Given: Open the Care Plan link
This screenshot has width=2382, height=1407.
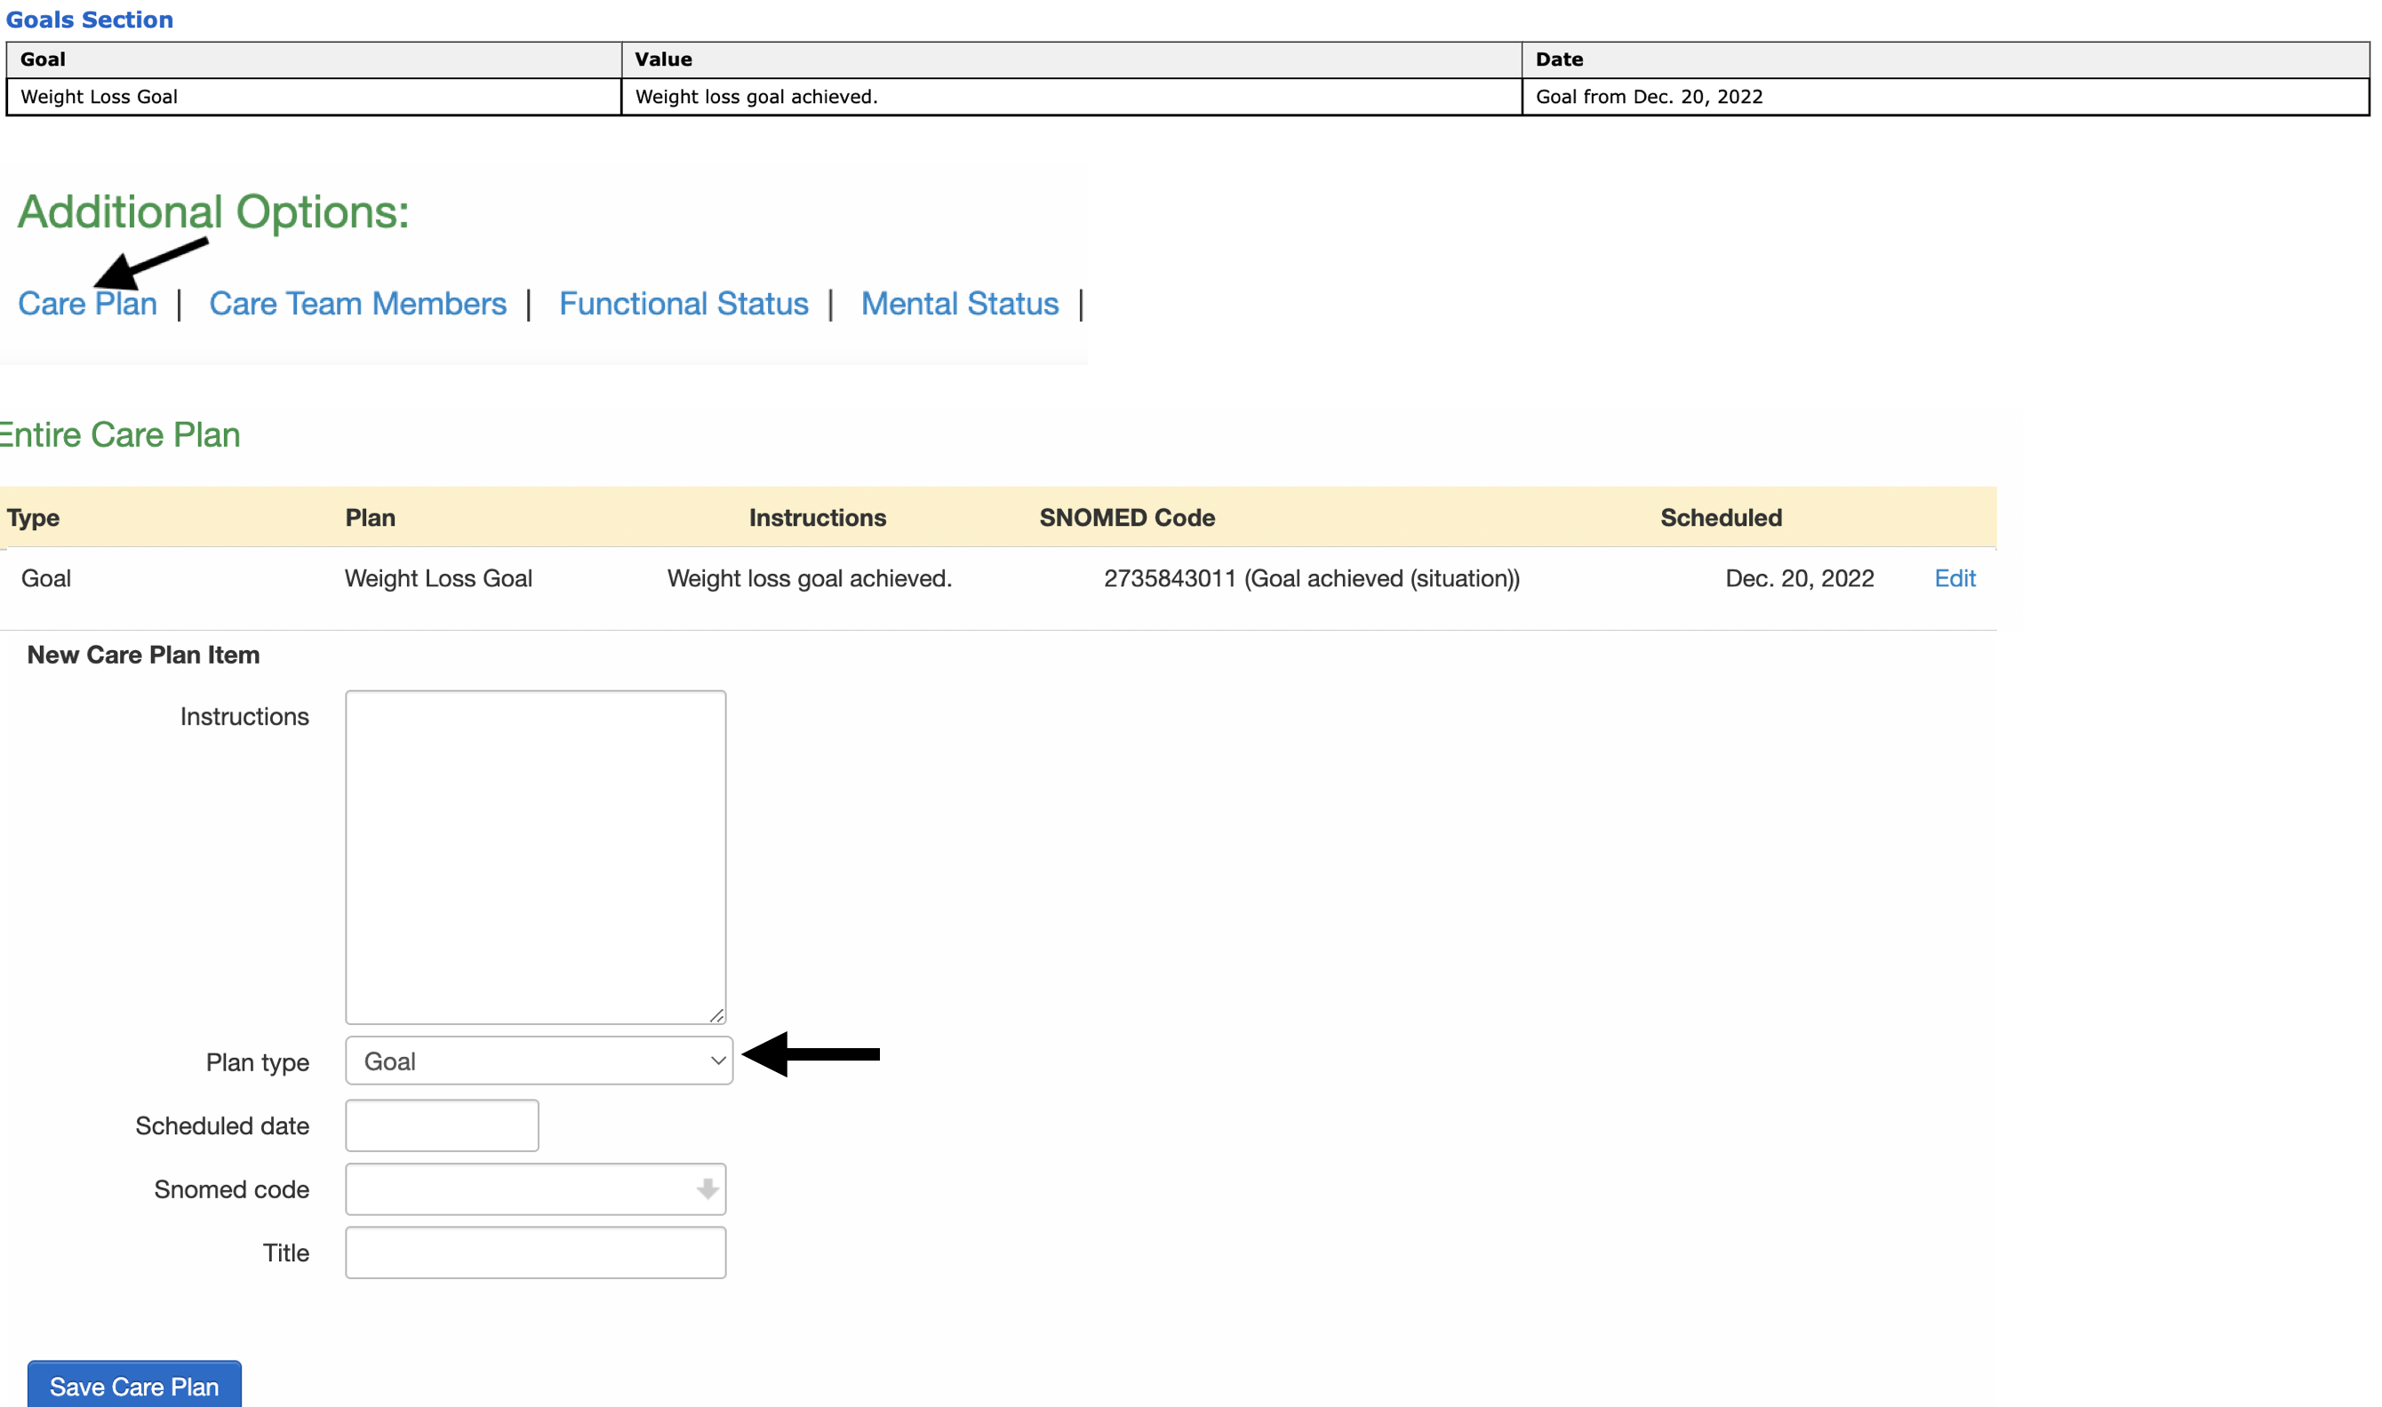Looking at the screenshot, I should 87,304.
